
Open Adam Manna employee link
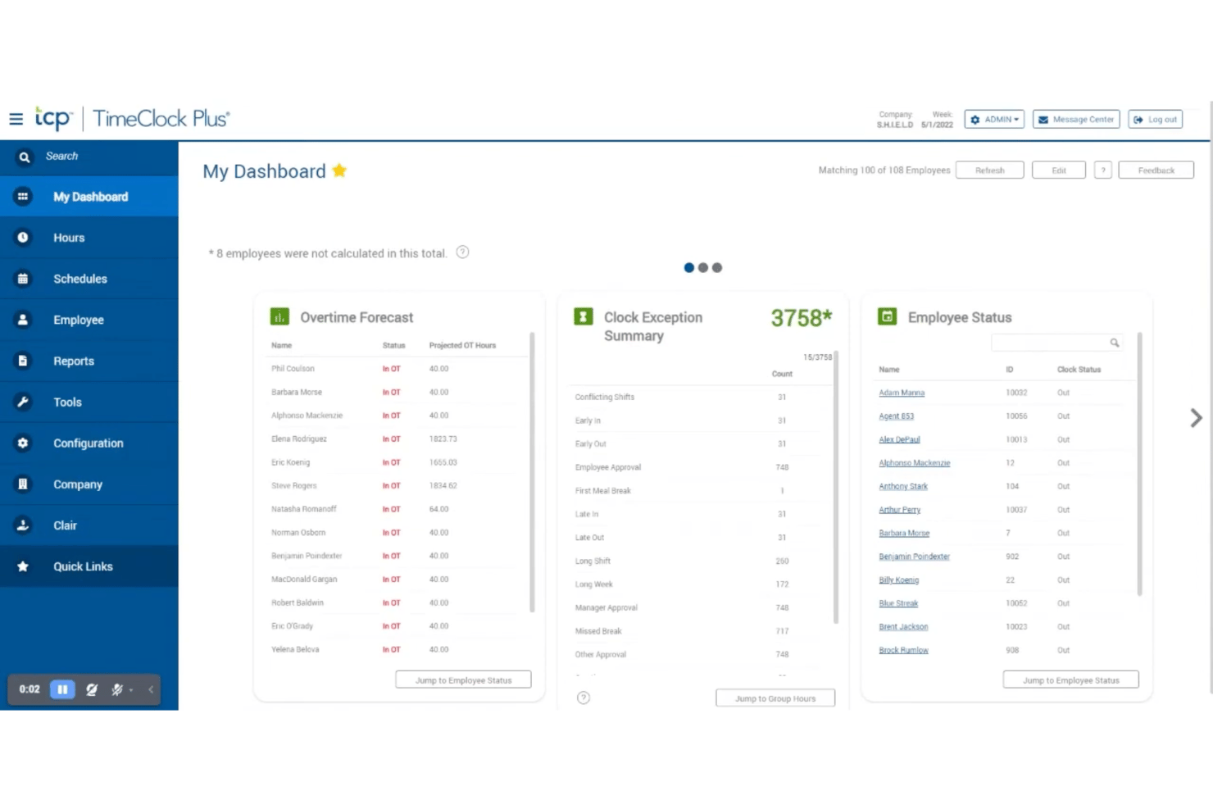tap(902, 393)
